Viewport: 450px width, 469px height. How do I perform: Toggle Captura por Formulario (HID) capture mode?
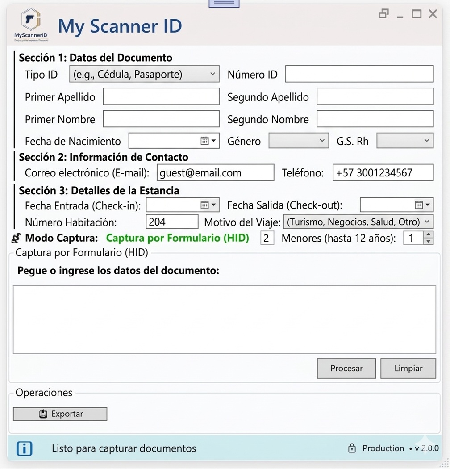[x=177, y=238]
